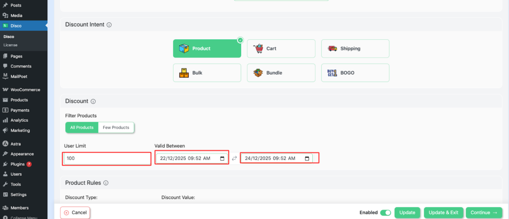Click the Continue button

pos(484,213)
